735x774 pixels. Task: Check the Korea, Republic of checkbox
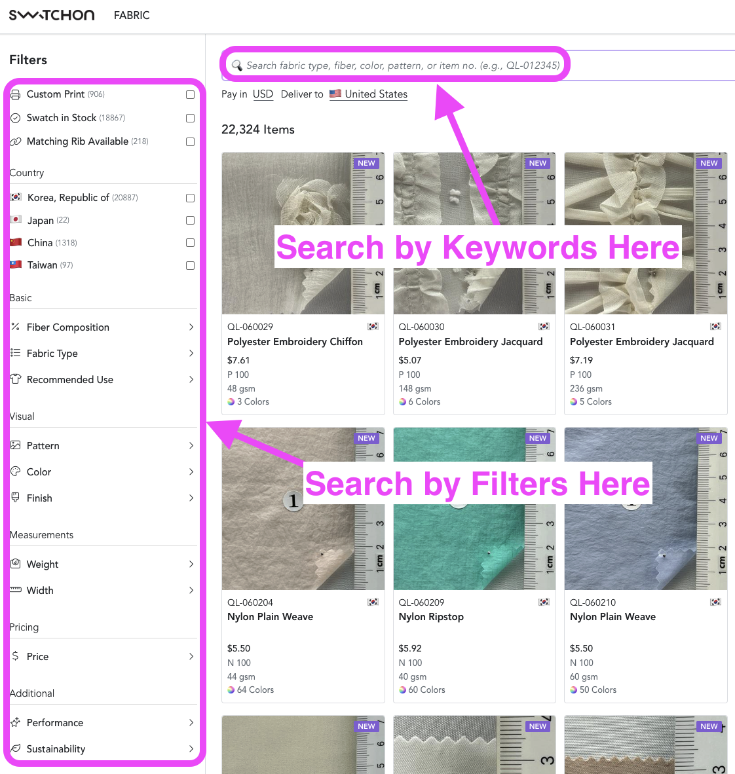tap(190, 198)
